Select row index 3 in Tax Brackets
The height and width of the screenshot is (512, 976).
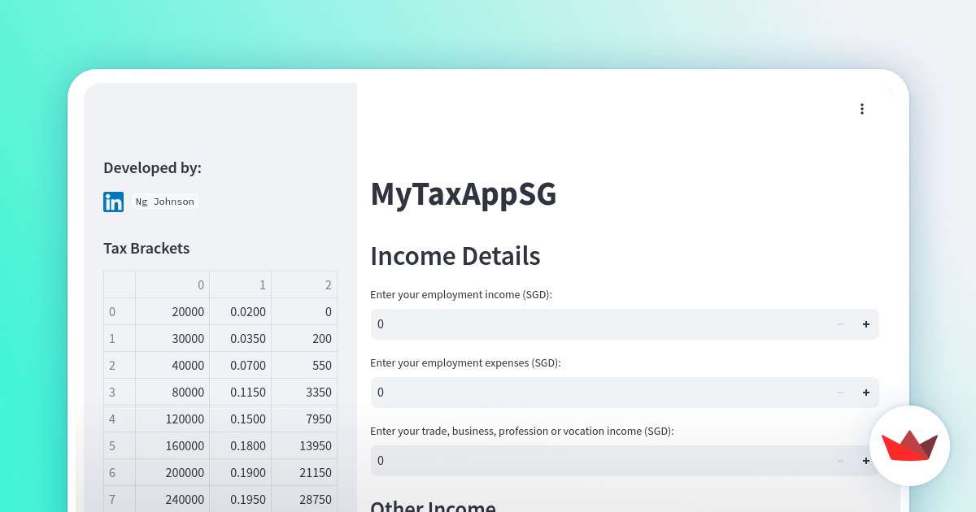[120, 393]
